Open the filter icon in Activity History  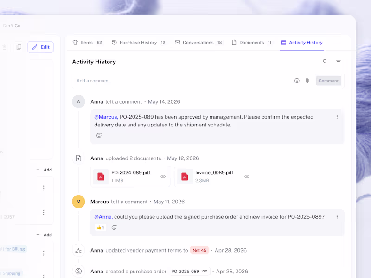(339, 62)
